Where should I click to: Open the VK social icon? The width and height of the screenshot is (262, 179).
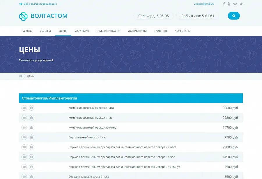(235, 4)
